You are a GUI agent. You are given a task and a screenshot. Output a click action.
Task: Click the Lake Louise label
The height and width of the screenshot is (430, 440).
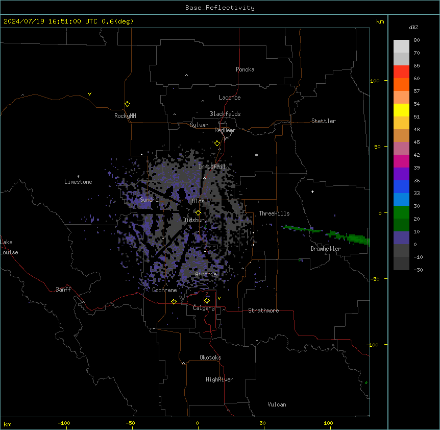point(9,247)
